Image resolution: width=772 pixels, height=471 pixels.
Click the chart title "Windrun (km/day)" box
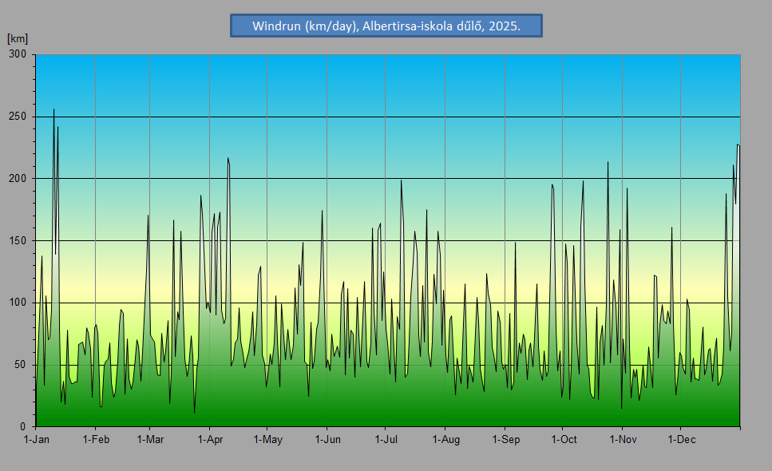[386, 26]
